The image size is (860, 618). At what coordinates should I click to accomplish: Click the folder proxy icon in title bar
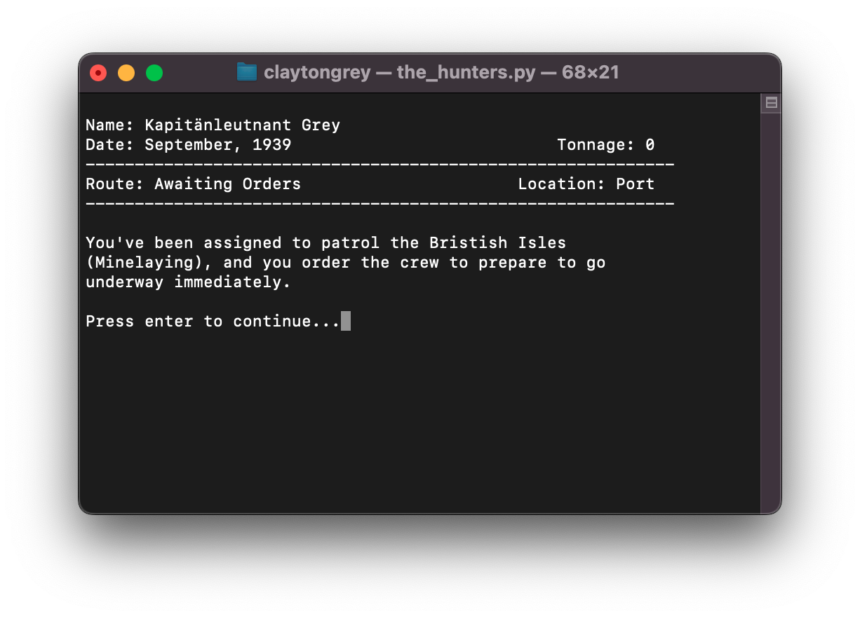[246, 72]
